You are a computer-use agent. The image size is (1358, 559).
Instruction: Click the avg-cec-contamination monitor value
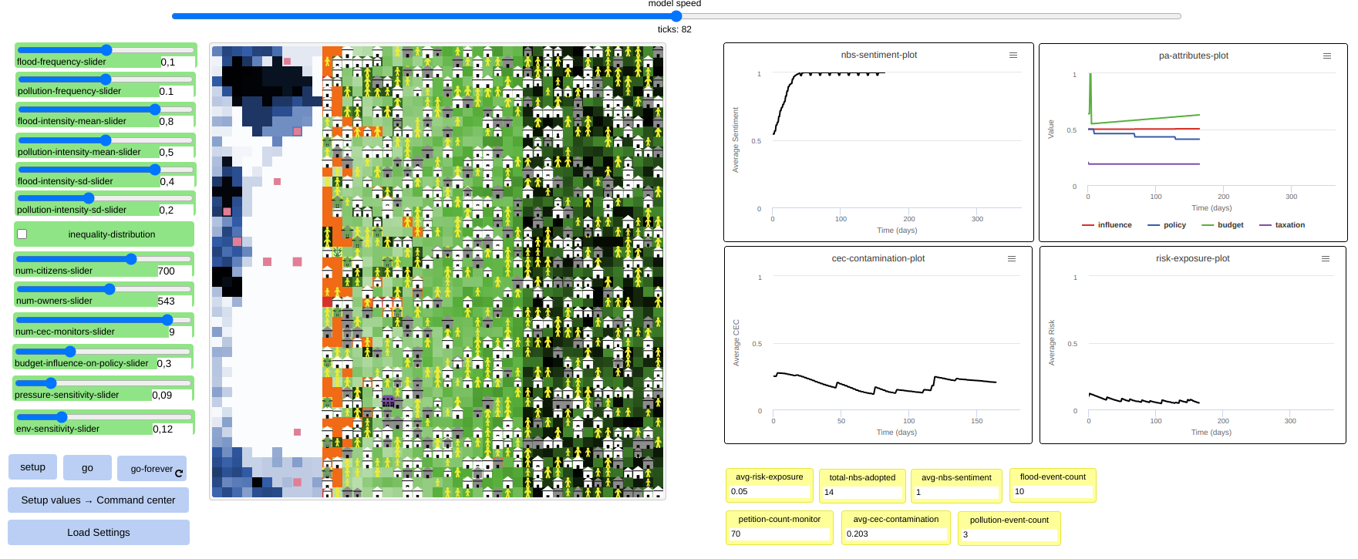[x=895, y=534]
